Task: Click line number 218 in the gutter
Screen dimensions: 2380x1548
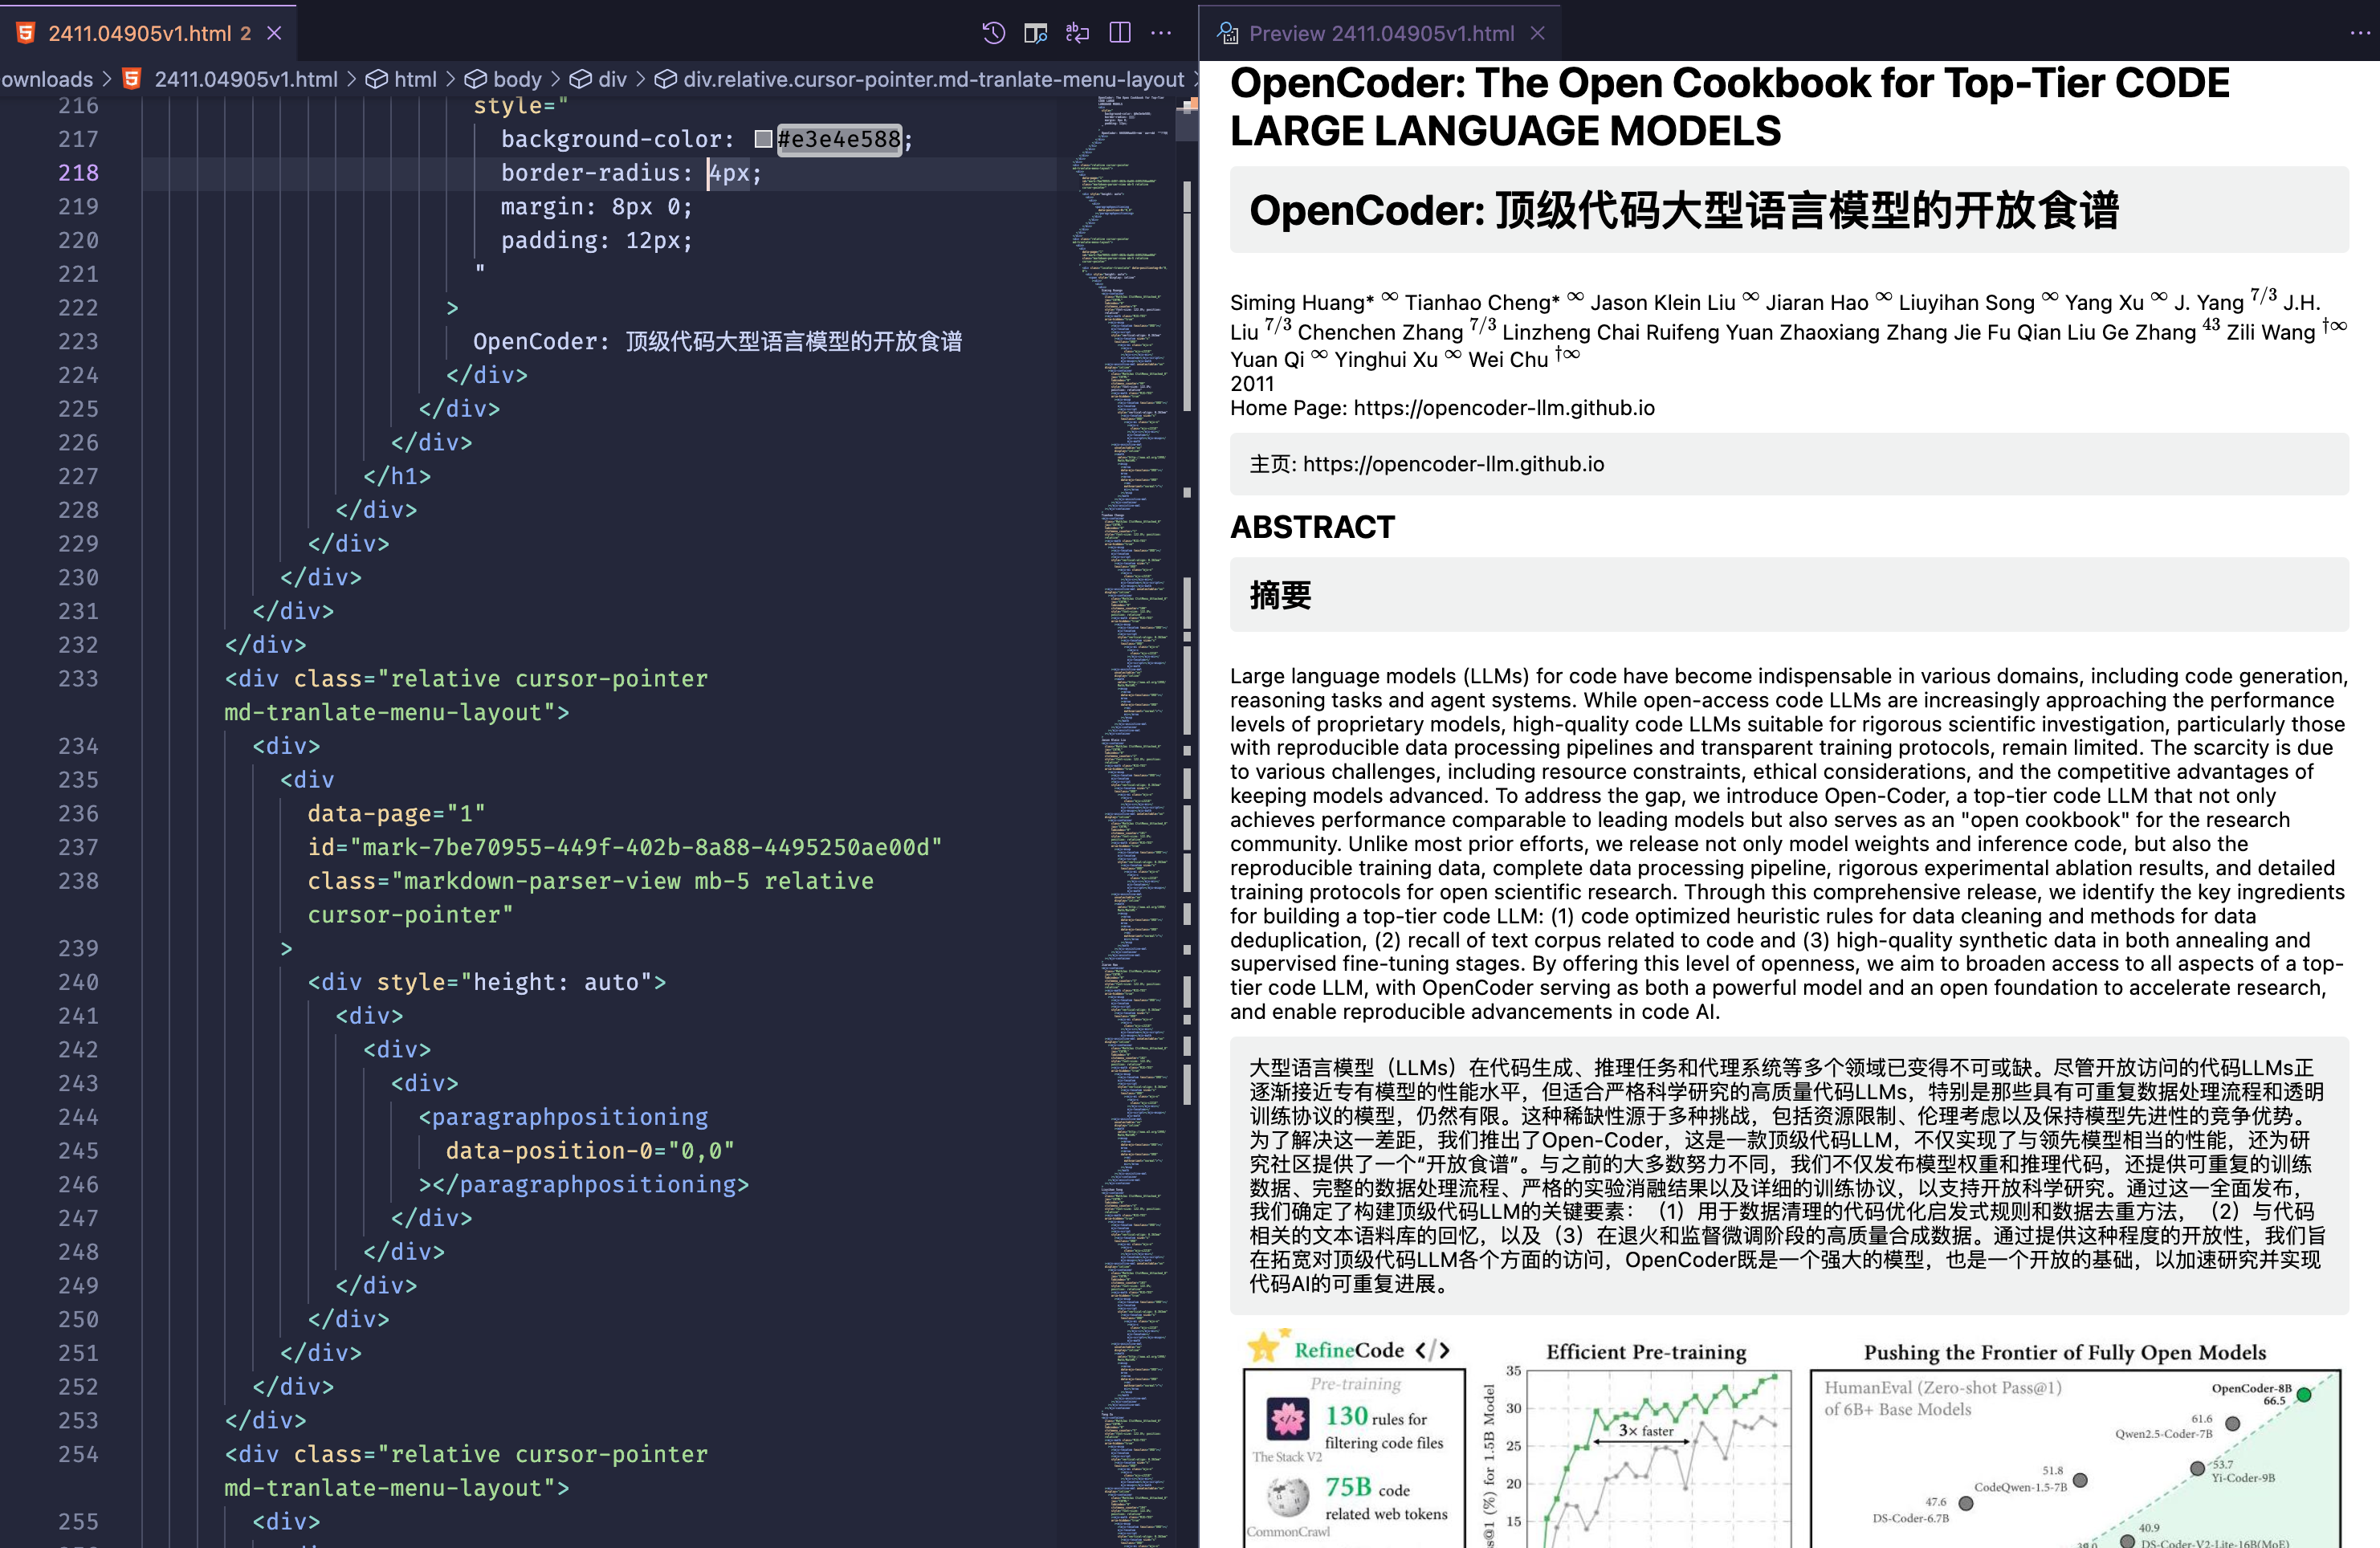Action: (78, 173)
